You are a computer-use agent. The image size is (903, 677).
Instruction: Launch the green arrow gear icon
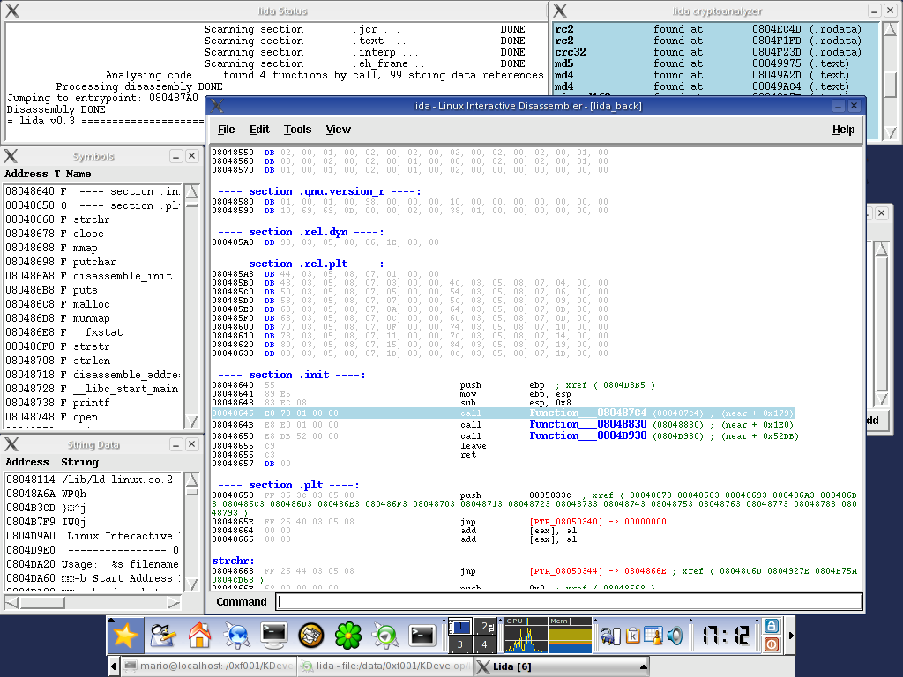point(384,636)
